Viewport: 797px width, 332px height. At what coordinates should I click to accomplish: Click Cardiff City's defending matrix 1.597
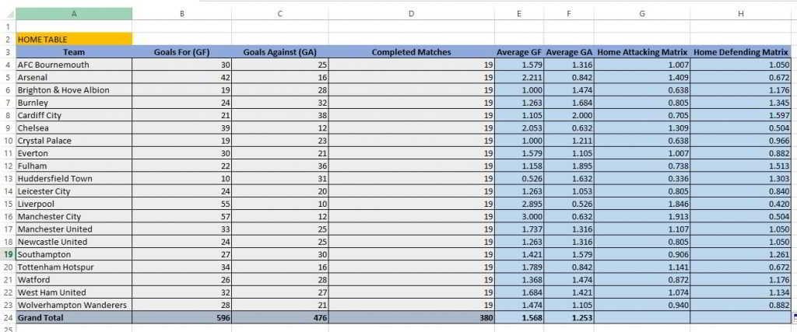[741, 115]
